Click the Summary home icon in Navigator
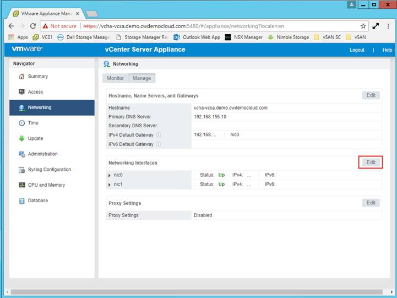Image resolution: width=397 pixels, height=298 pixels. point(22,76)
